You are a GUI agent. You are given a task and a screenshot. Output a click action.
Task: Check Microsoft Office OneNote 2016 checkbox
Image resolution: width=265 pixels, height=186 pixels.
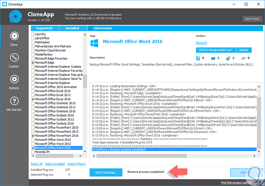point(33,111)
